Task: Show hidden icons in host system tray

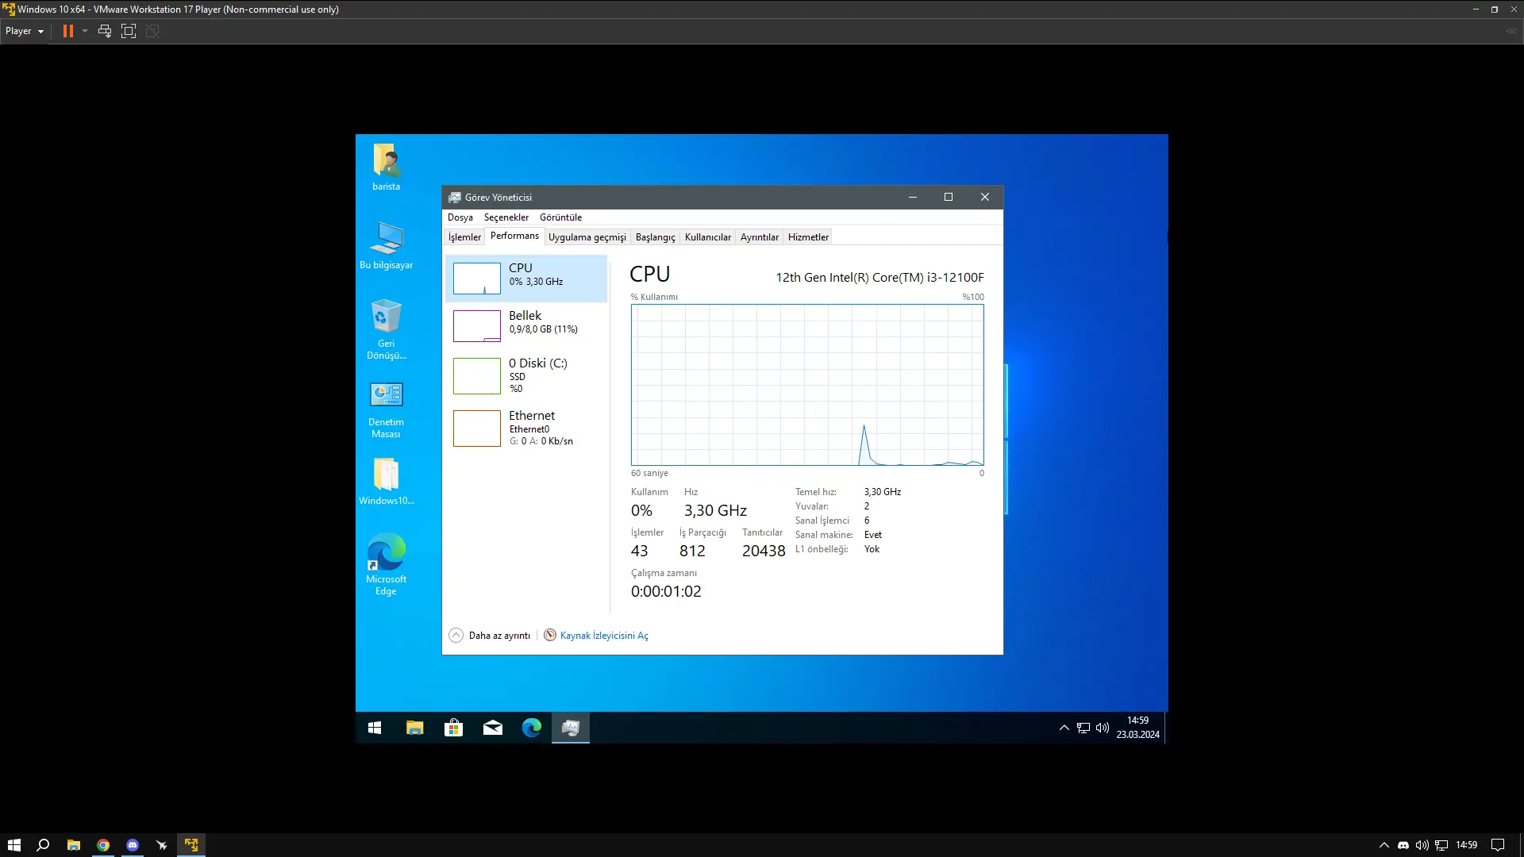Action: pos(1384,845)
